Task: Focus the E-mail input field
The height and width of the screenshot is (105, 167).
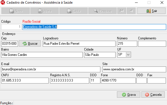Action: click(x=51, y=69)
